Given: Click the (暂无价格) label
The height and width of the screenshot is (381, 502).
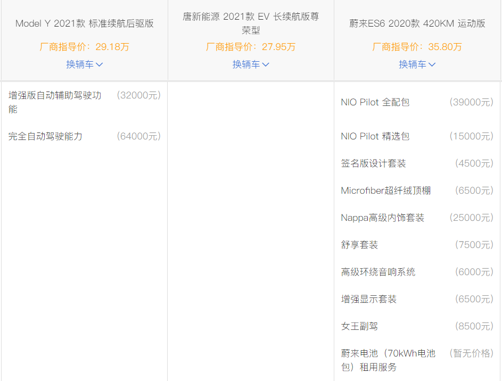Looking at the screenshot, I should pos(471,353).
